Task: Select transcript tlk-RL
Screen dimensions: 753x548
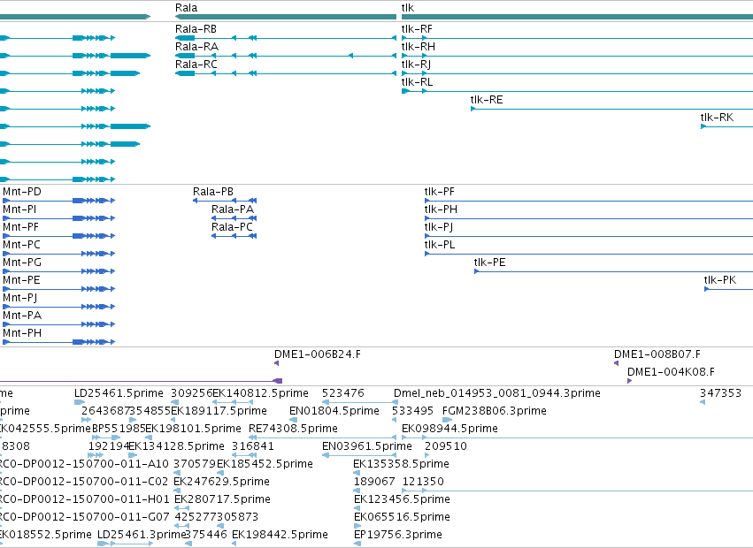Action: [417, 82]
